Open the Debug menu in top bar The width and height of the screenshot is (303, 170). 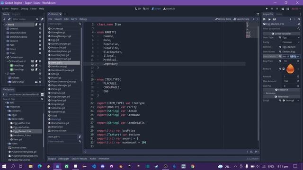(x=24, y=8)
